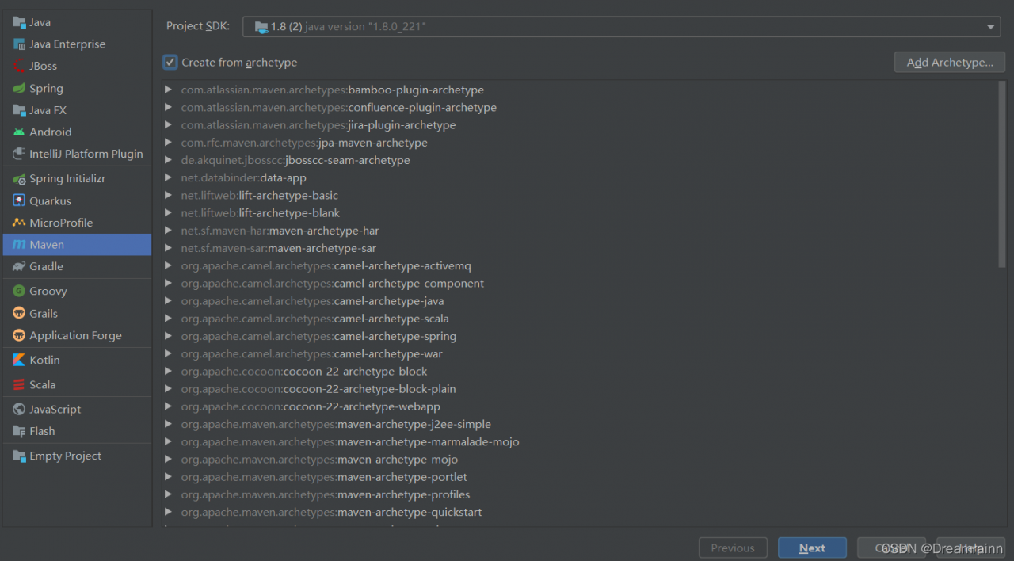Expand jbosscc-seam-archetype entry
Image resolution: width=1014 pixels, height=561 pixels.
click(x=168, y=160)
